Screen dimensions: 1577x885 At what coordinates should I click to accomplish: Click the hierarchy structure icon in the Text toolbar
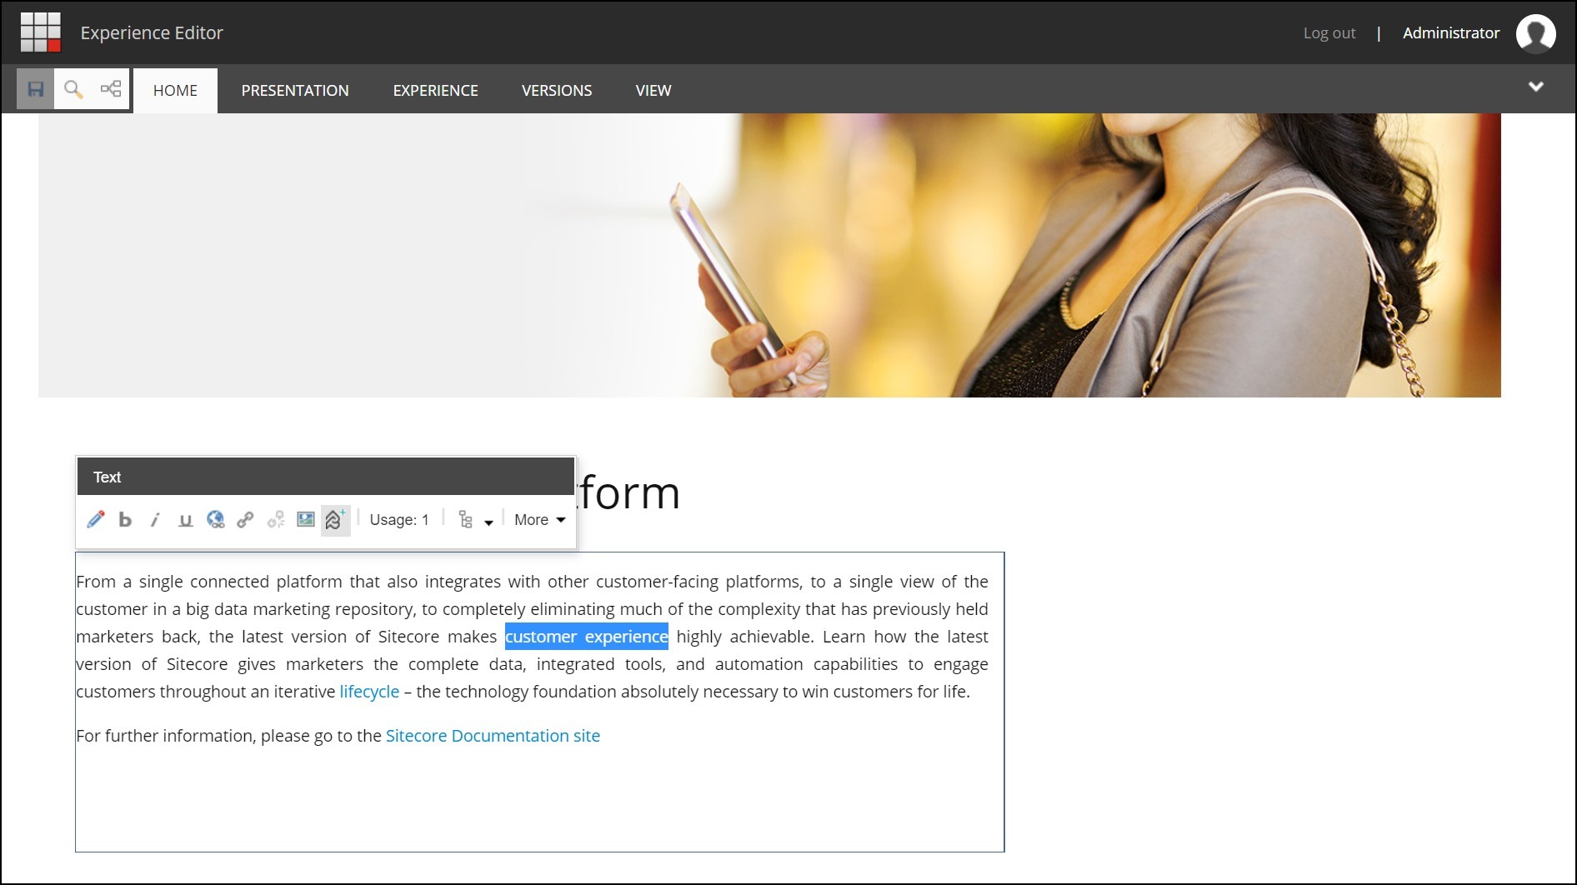466,520
